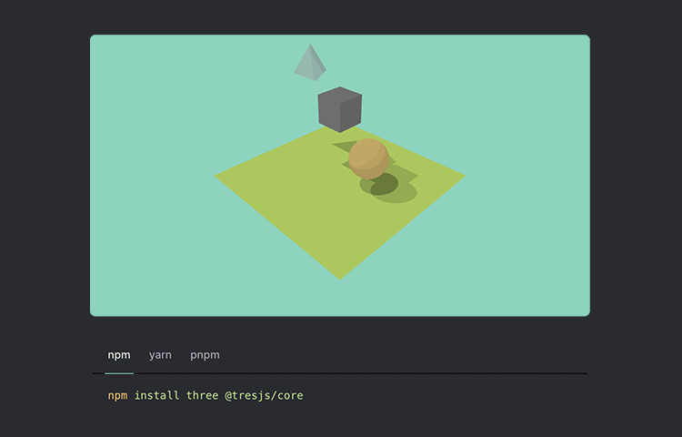Click the translucent pyramid in the scene

pyautogui.click(x=310, y=62)
